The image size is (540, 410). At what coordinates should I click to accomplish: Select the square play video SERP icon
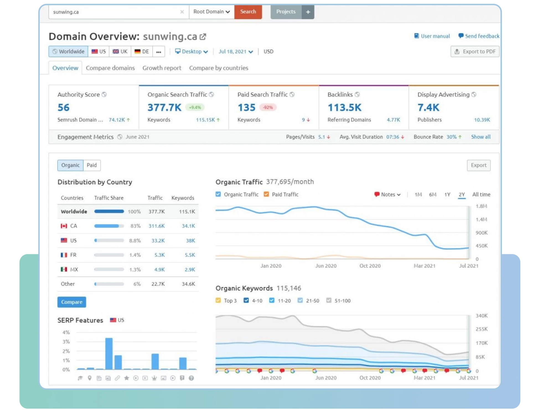pyautogui.click(x=145, y=378)
